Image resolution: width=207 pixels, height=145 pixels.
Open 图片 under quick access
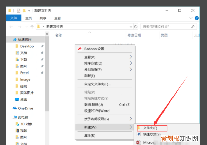click(23, 66)
